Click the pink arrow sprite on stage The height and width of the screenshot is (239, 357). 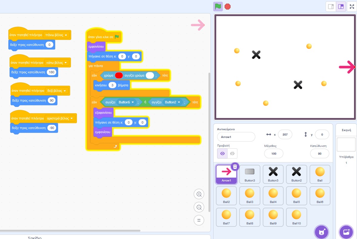pyautogui.click(x=347, y=67)
